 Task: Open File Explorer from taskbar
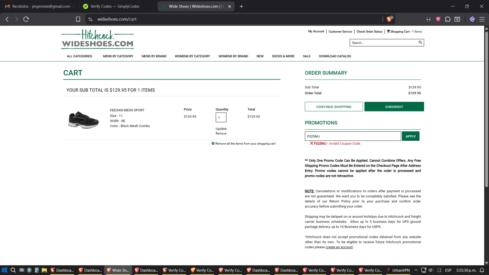(44, 270)
